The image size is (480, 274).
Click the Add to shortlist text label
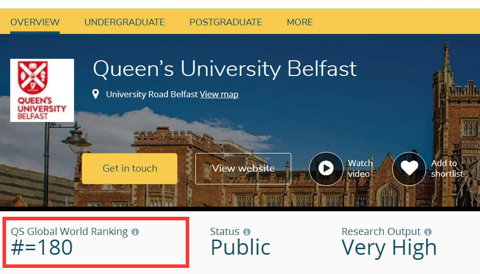(x=447, y=169)
